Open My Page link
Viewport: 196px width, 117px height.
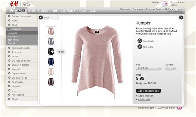(169, 9)
